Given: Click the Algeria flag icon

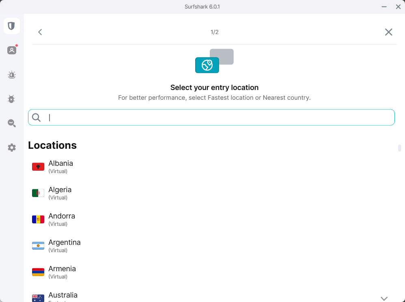Looking at the screenshot, I should [x=38, y=193].
